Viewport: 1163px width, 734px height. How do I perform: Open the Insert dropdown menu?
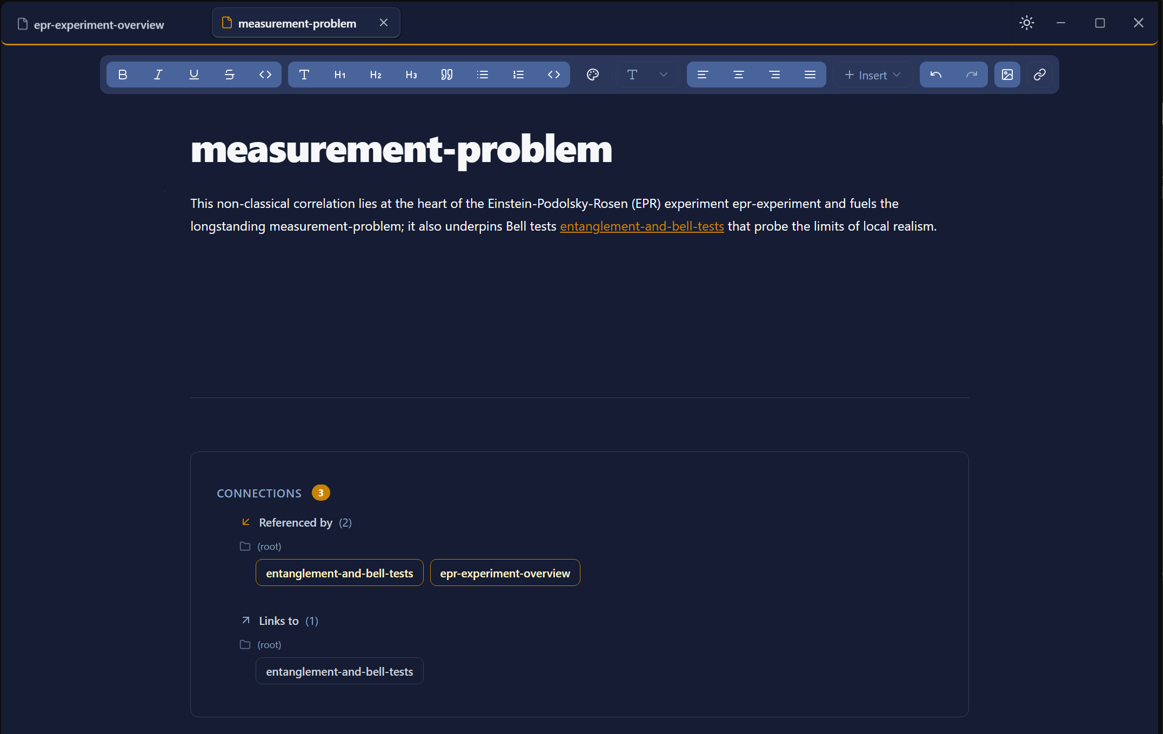click(x=872, y=75)
